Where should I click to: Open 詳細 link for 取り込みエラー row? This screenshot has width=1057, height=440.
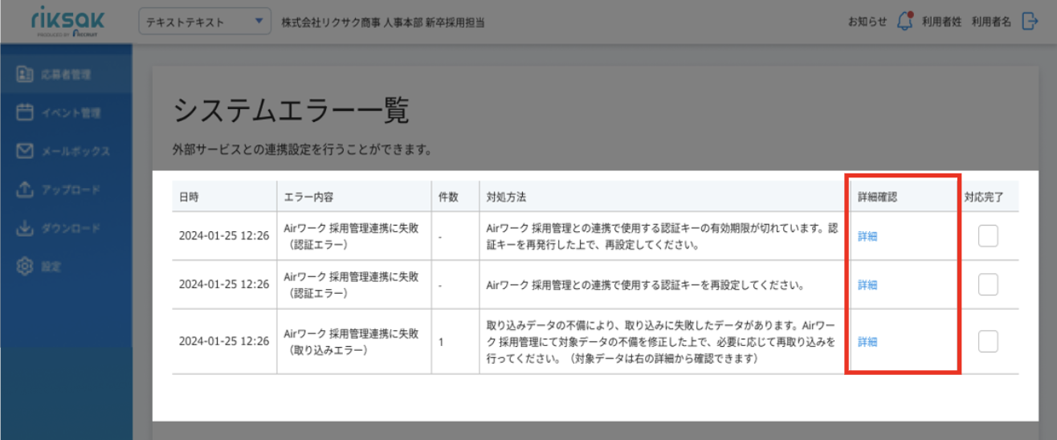coord(867,341)
